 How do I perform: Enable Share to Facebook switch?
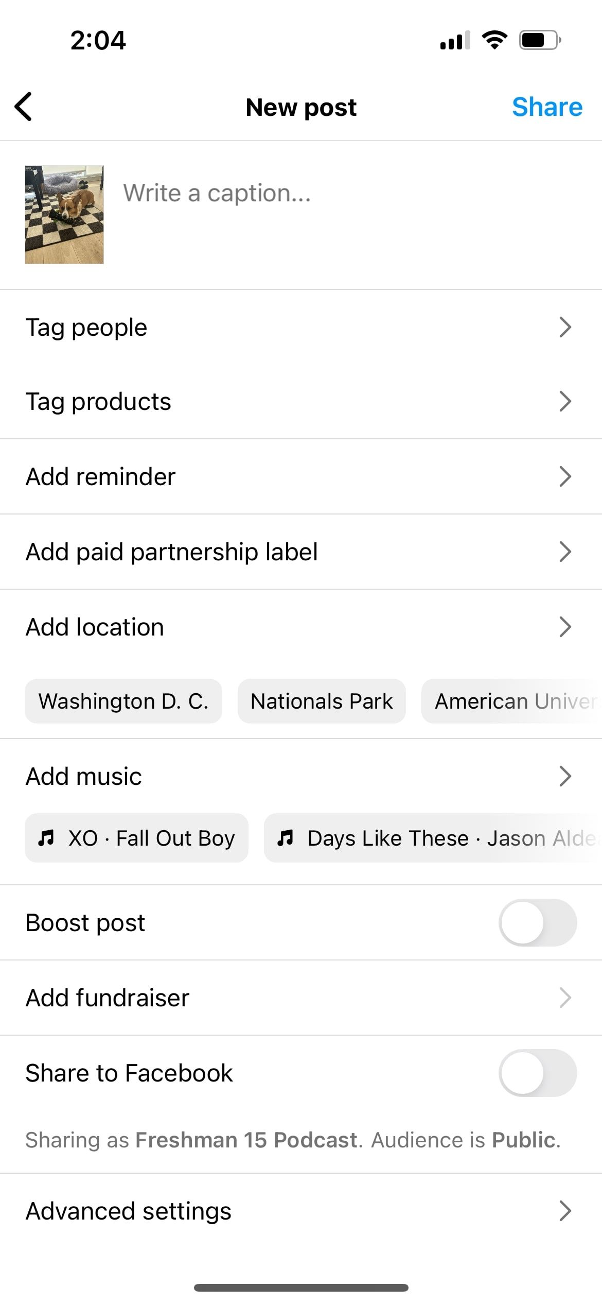pos(537,1073)
